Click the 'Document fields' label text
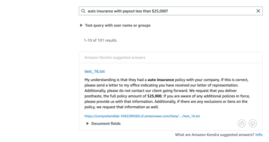This screenshot has width=269, height=142. pyautogui.click(x=106, y=124)
